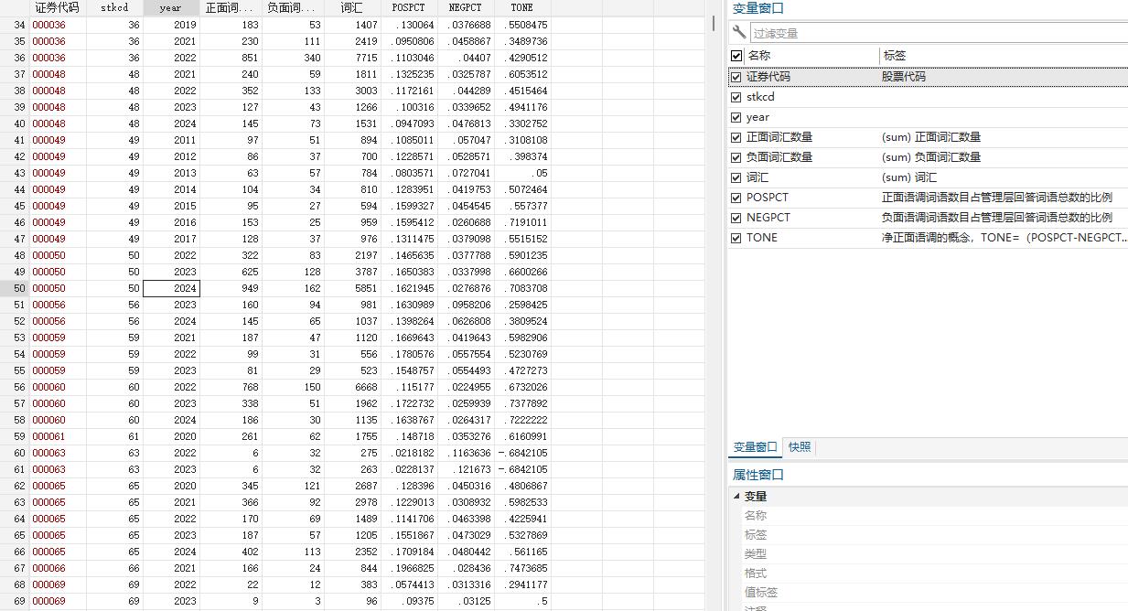
Task: Select the 词汇 column header in the grid
Action: click(x=352, y=7)
